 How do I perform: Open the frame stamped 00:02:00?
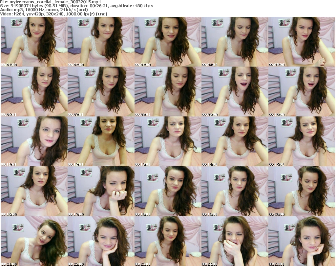(x=101, y=42)
